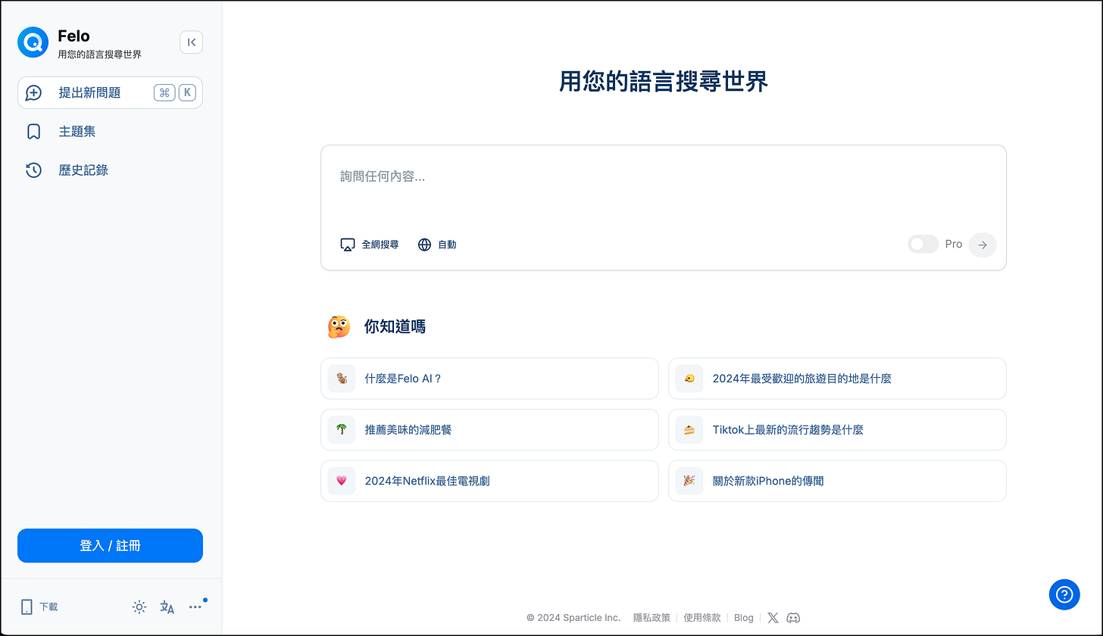Toggle light theme via sun icon
Viewport: 1103px width, 636px height.
point(139,606)
